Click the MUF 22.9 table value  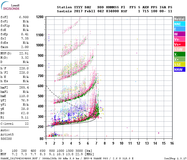coord(79,154)
